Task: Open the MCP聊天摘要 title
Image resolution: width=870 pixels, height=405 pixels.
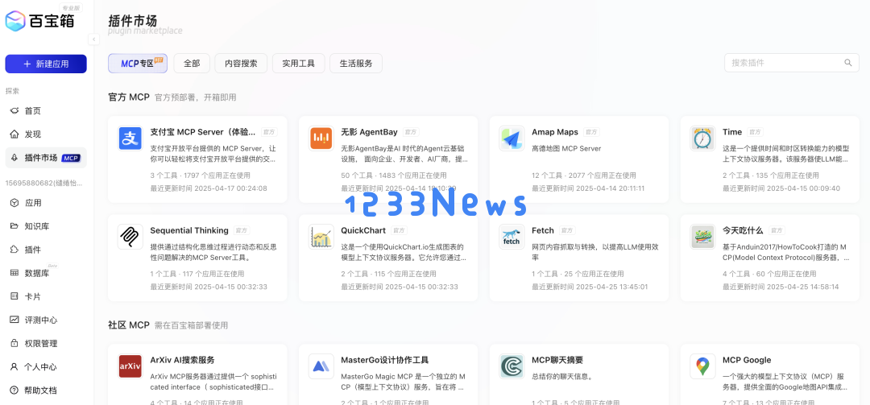Action: coord(557,360)
